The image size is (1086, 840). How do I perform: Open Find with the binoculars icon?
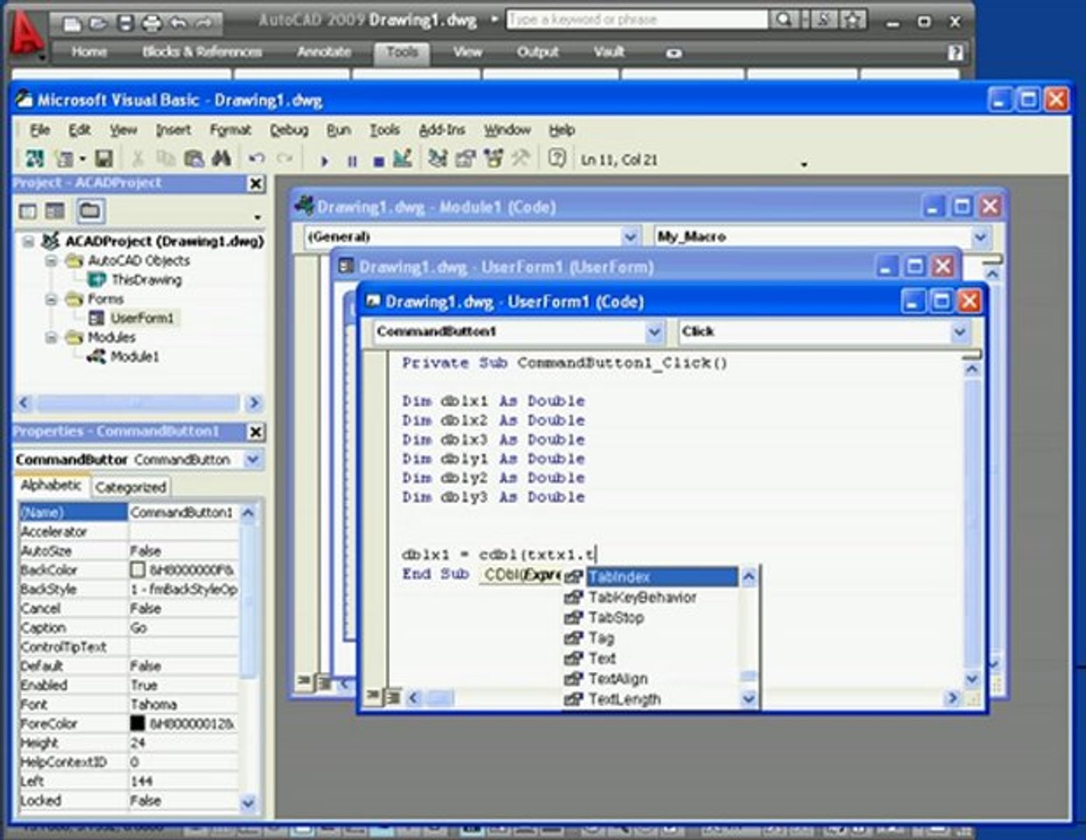(x=222, y=159)
